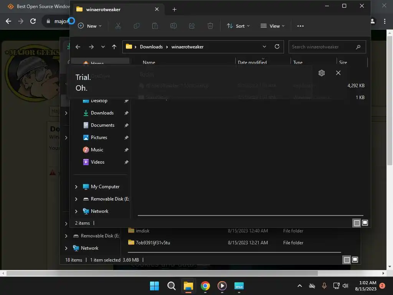The image size is (393, 295).
Task: Close the winaerotweaker tab
Action: click(157, 9)
